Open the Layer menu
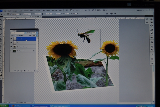Screen dimensions: 160x107 (x=21, y=11)
